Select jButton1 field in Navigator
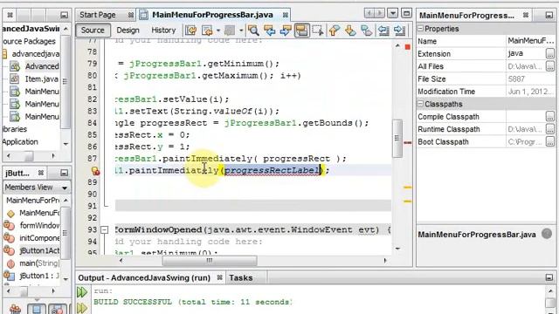Viewport: 559px width, 314px height. coord(39,276)
